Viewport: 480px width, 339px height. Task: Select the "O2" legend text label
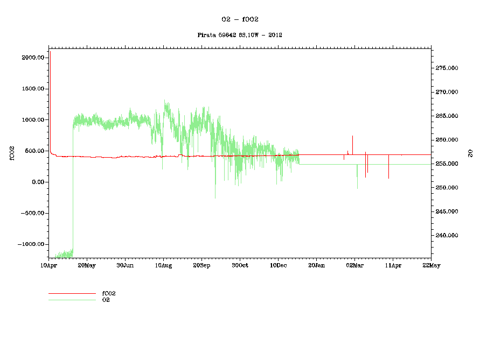(106, 300)
